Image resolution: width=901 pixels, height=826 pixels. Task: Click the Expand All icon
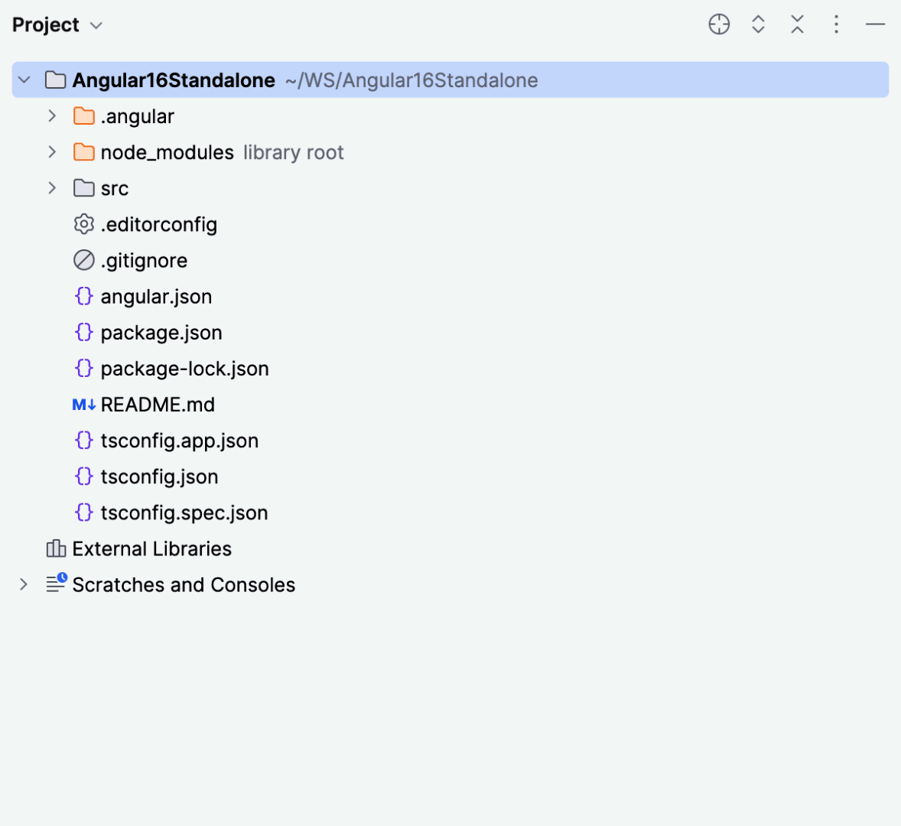click(758, 24)
